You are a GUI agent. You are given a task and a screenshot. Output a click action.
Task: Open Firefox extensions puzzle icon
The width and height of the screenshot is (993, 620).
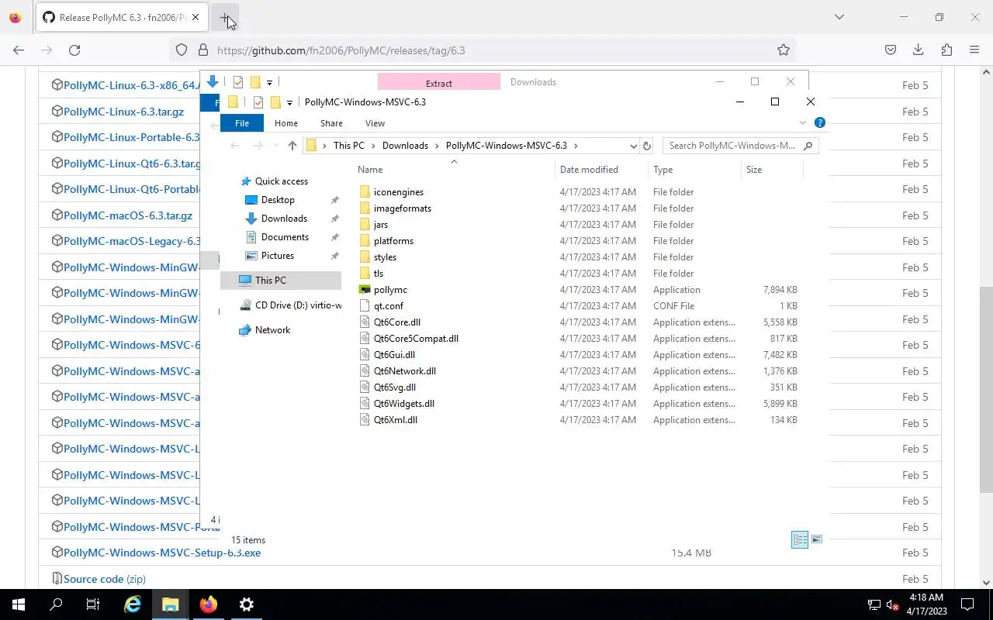click(x=946, y=50)
